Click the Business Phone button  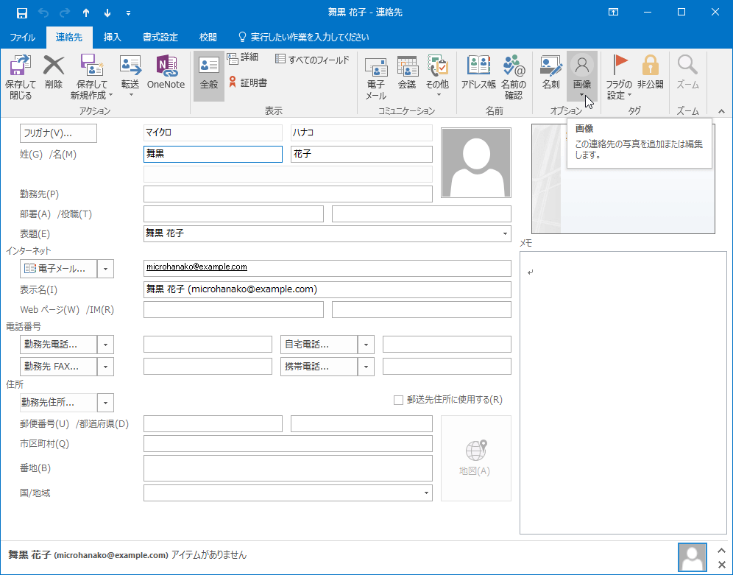point(58,344)
